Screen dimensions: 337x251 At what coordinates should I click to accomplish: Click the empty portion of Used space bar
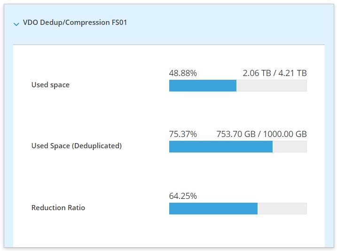(271, 85)
